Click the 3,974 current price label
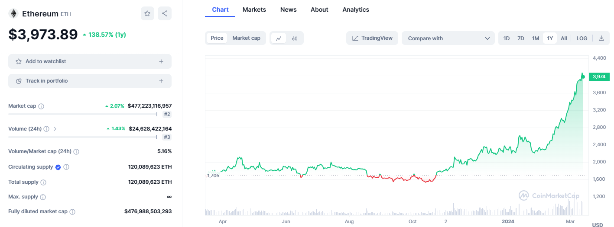The width and height of the screenshot is (614, 227). coord(599,77)
